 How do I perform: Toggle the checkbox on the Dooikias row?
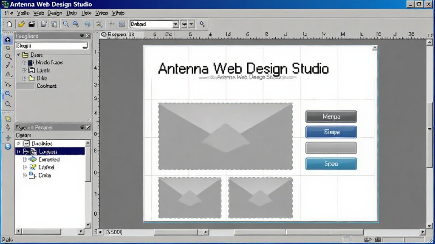[27, 143]
